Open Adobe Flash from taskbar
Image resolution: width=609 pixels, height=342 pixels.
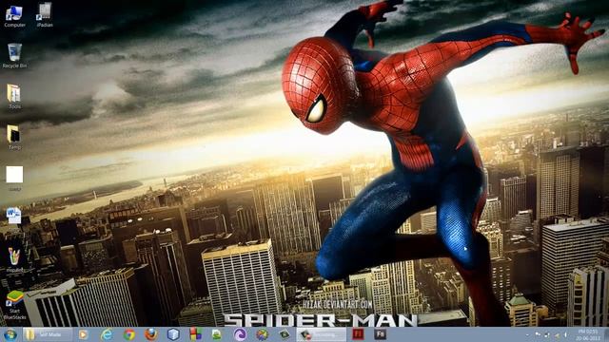pos(358,334)
